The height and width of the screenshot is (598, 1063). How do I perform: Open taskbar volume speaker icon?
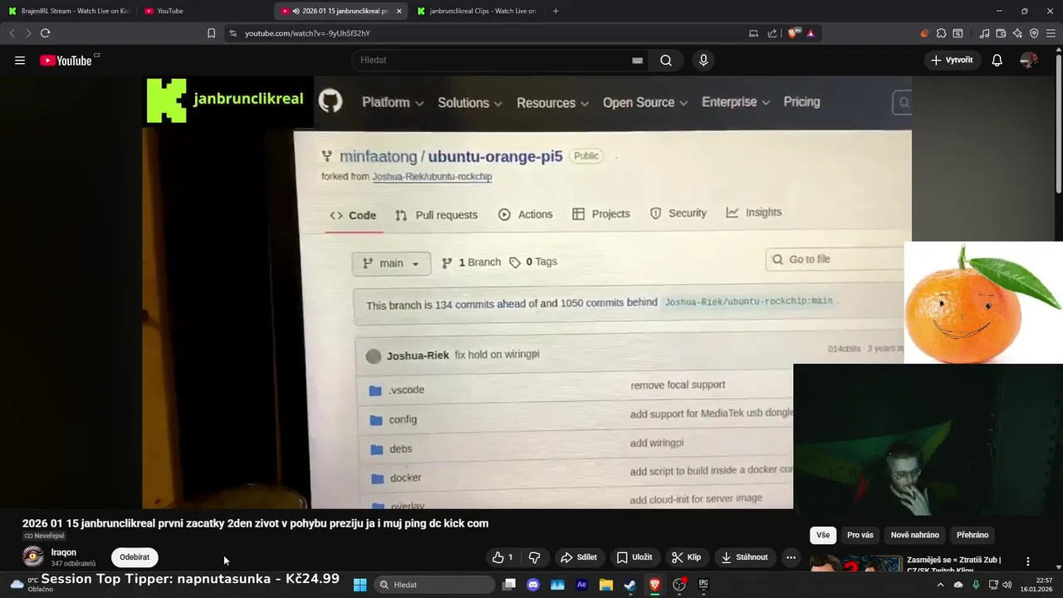(x=1007, y=585)
